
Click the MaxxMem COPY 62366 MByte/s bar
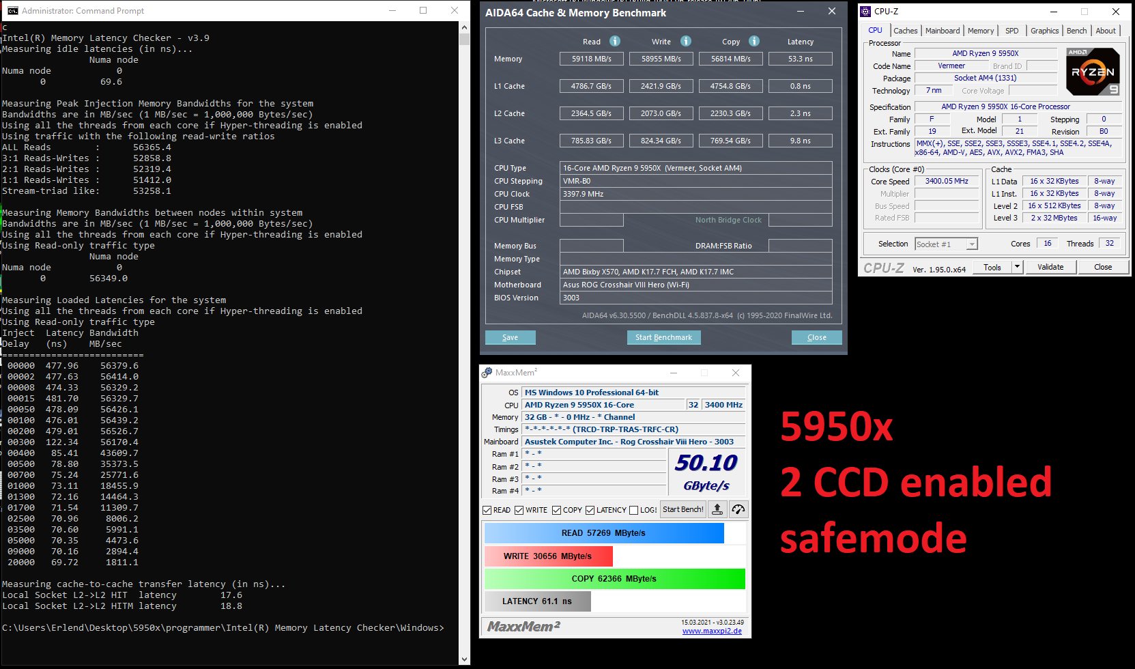pyautogui.click(x=614, y=579)
